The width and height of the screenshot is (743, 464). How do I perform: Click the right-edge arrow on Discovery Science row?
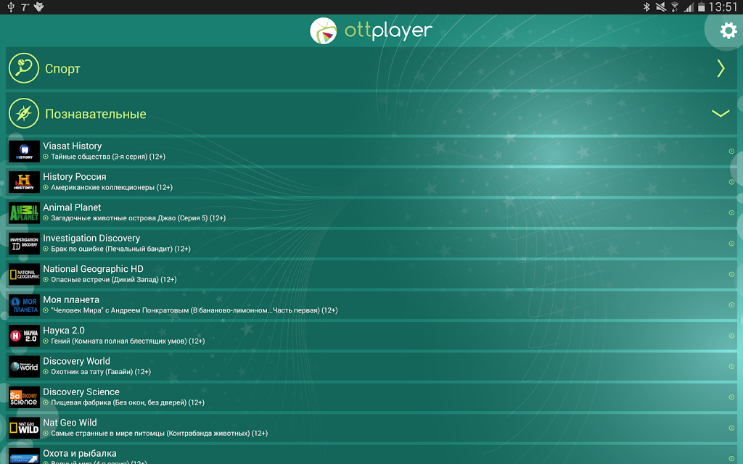(731, 398)
